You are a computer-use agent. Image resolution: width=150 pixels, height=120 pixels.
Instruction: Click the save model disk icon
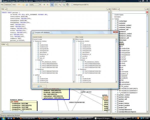point(27,4)
